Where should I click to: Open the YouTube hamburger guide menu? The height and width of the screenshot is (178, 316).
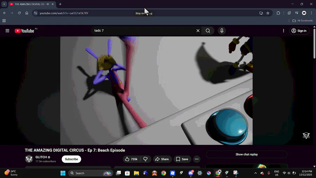coord(7,31)
